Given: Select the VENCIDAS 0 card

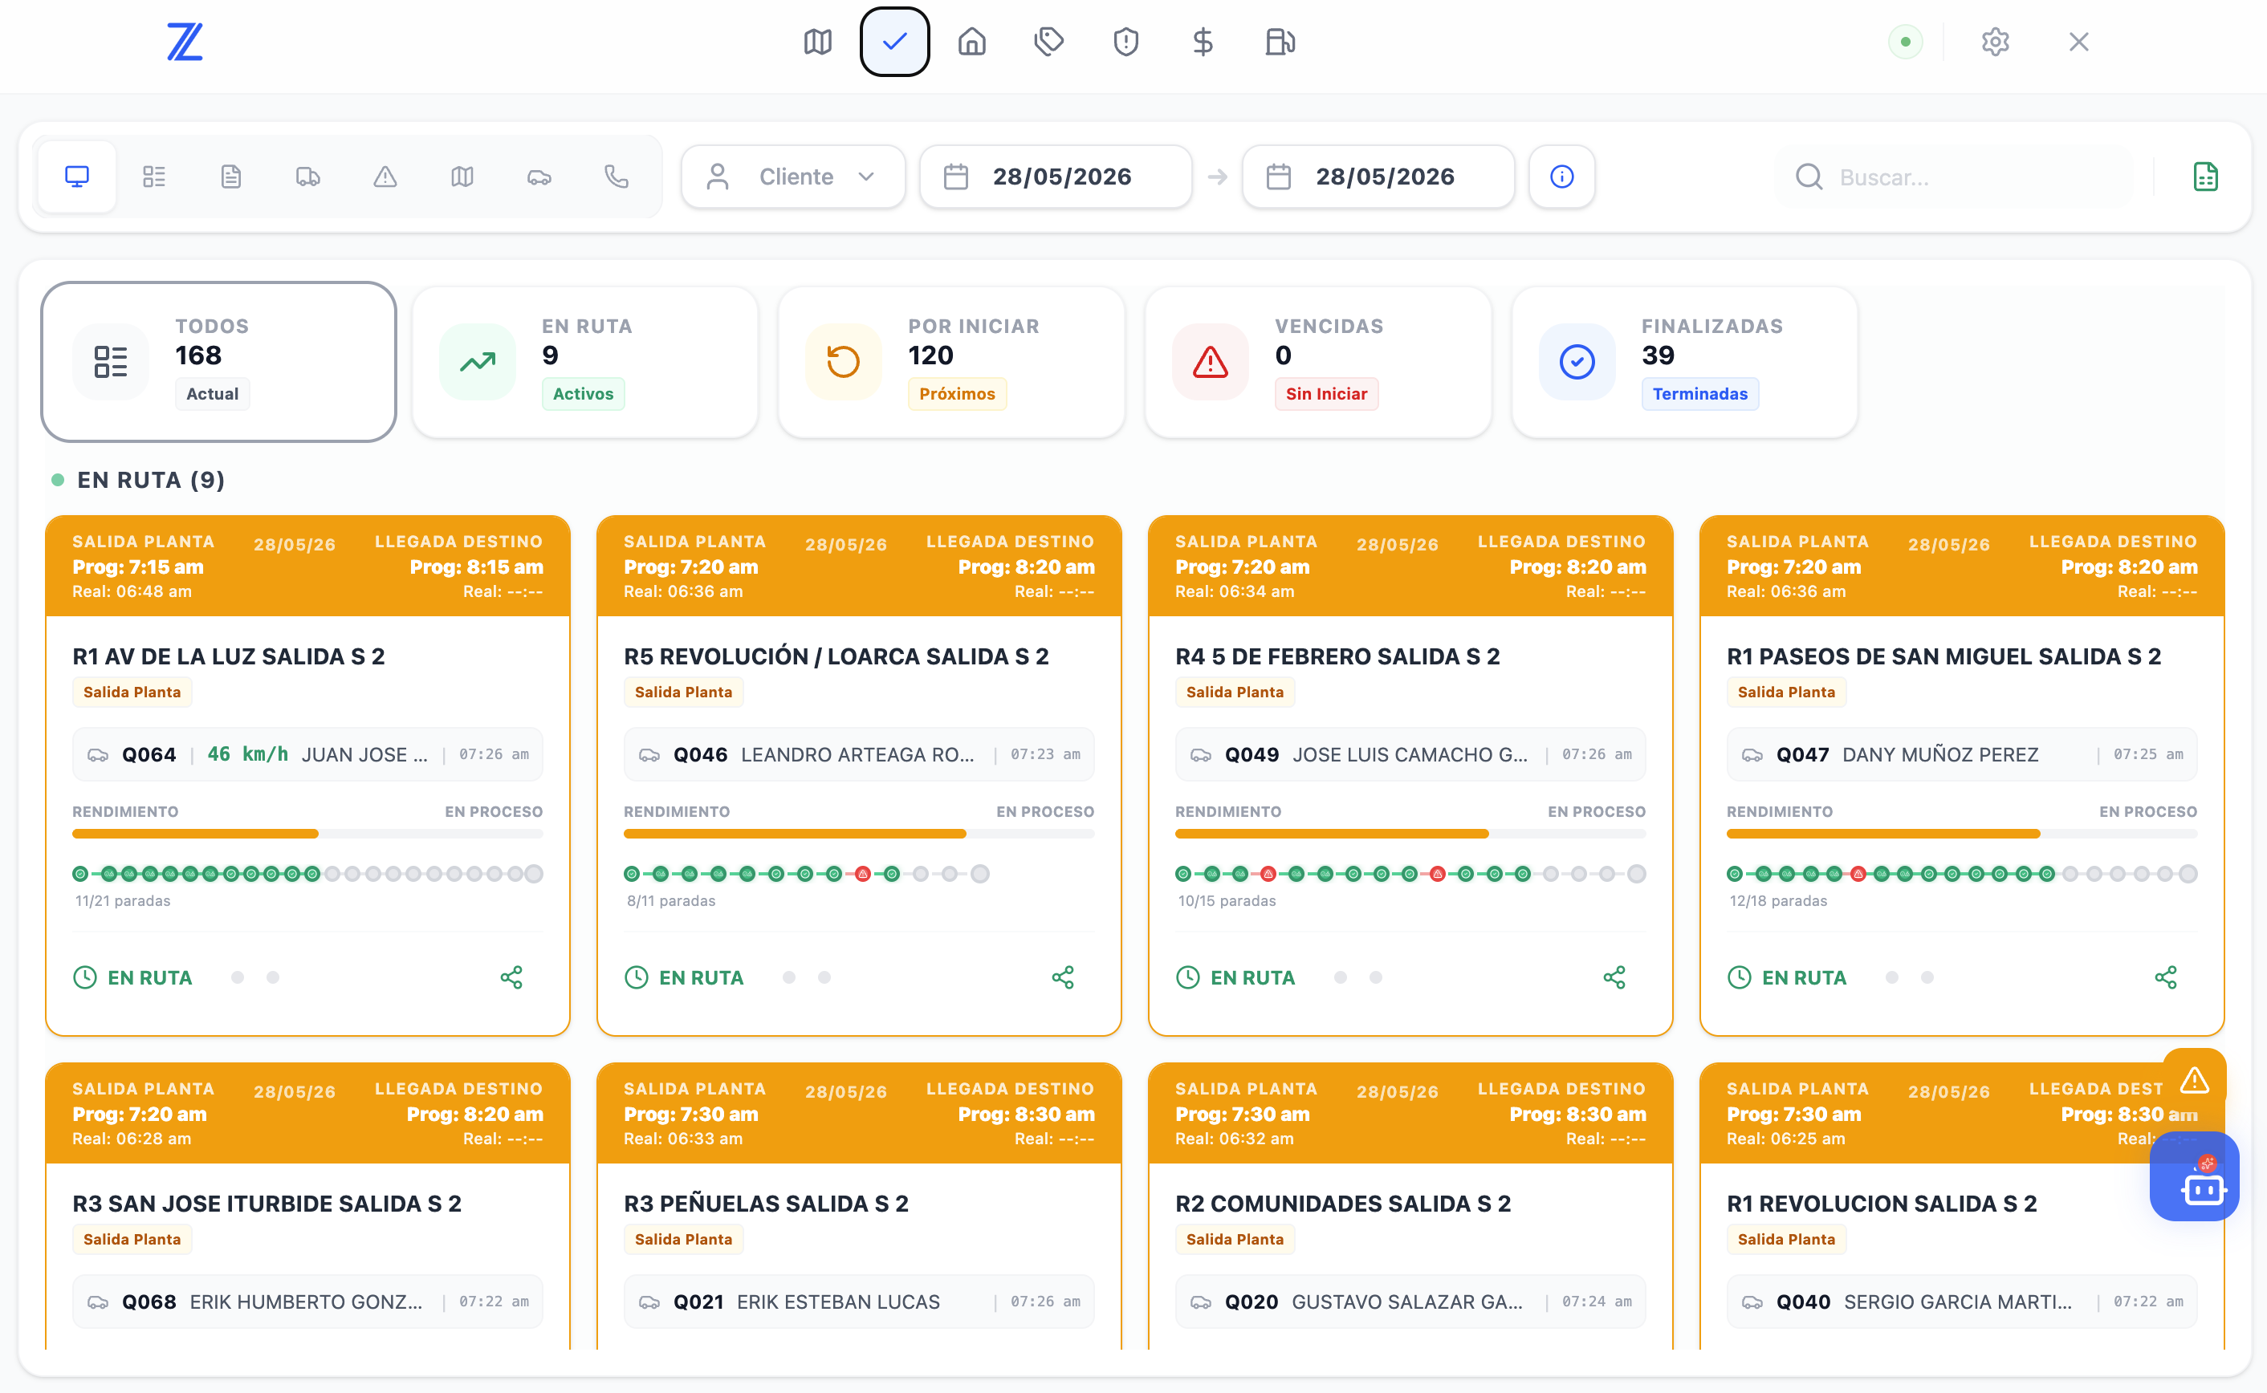Looking at the screenshot, I should [1319, 362].
